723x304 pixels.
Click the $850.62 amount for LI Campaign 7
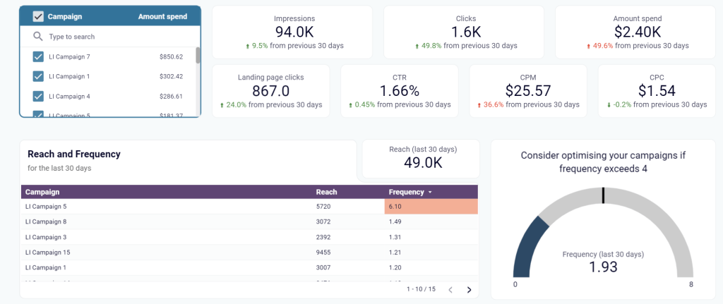pos(172,56)
